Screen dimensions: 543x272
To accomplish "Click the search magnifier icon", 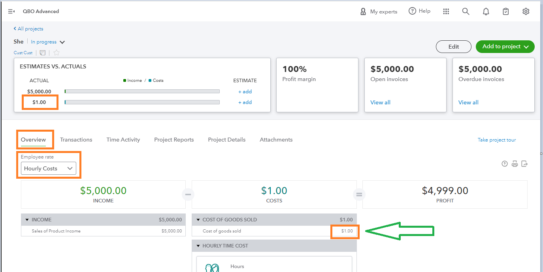I will 466,11.
